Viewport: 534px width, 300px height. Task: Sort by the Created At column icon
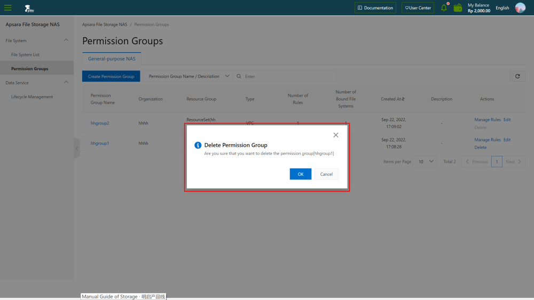[x=403, y=99]
